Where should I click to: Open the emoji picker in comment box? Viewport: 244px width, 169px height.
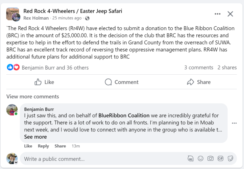[x=200, y=159]
